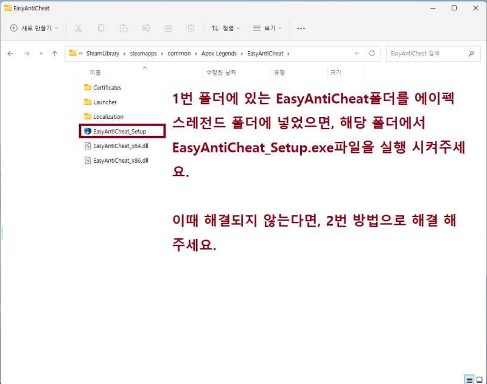The height and width of the screenshot is (384, 487).
Task: Expand chevron after common breadcrumb
Action: pos(195,54)
